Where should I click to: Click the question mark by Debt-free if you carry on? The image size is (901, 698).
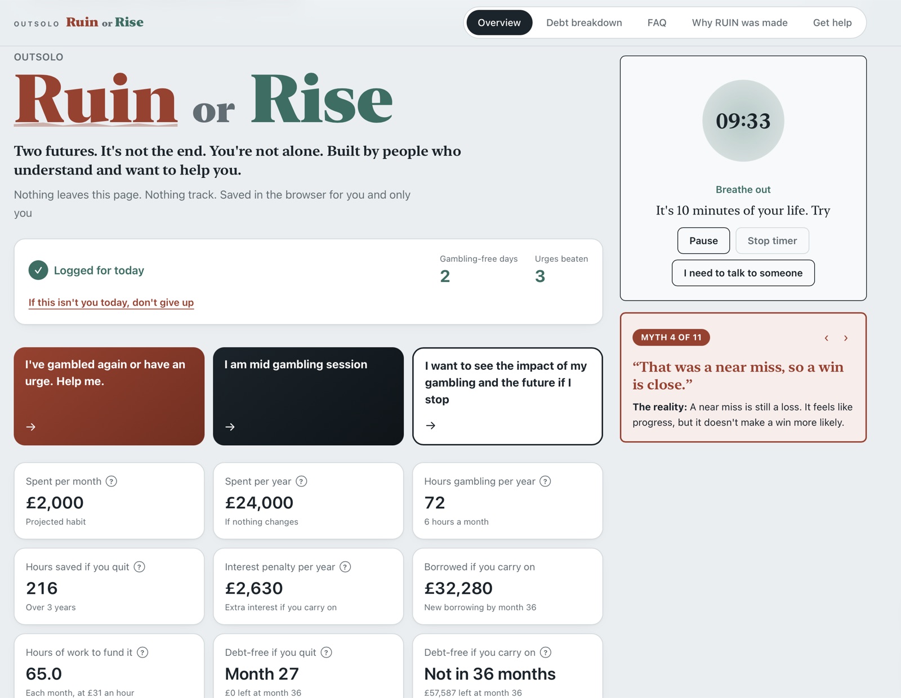(546, 652)
